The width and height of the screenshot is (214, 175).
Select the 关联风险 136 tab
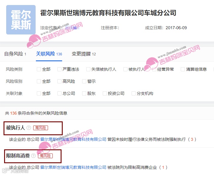coord(49,54)
